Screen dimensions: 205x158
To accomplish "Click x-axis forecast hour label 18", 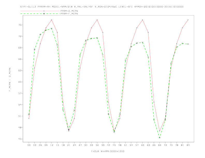I will 63,145.
